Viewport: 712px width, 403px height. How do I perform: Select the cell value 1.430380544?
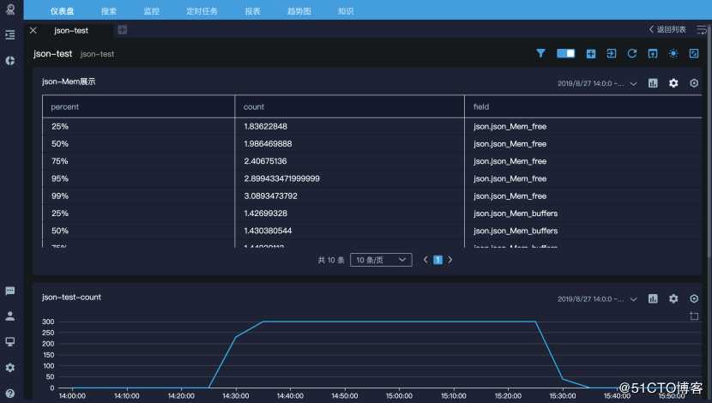point(268,231)
